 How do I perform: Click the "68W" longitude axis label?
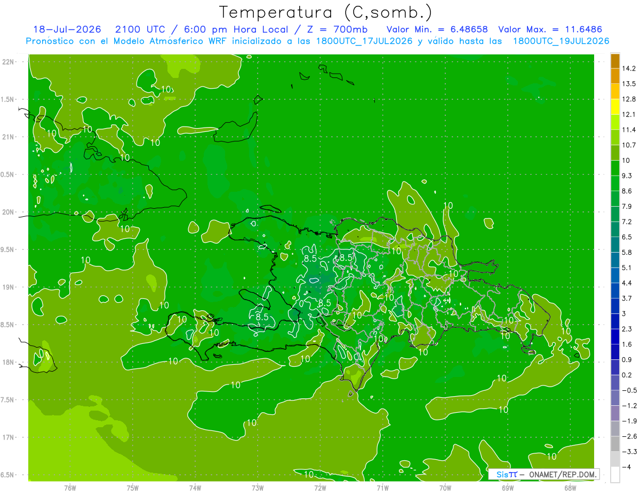[x=570, y=488]
